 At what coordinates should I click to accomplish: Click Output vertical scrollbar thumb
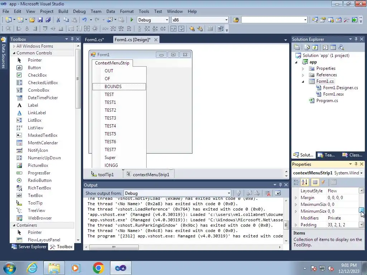286,225
